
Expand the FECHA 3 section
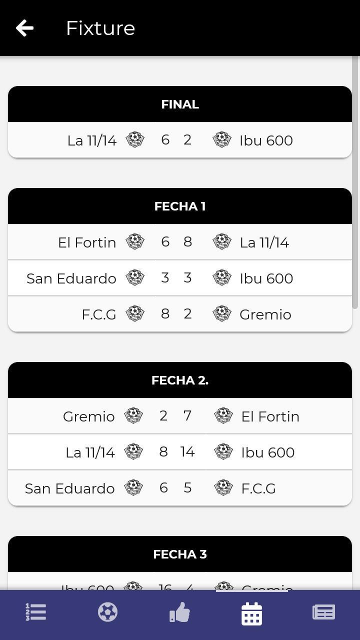pyautogui.click(x=180, y=554)
